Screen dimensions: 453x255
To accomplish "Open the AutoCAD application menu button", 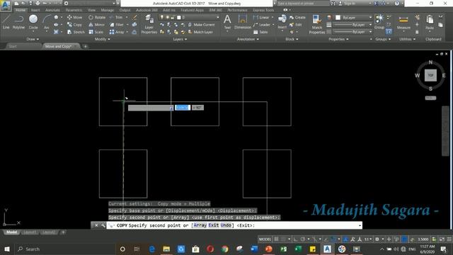I will (x=6, y=5).
